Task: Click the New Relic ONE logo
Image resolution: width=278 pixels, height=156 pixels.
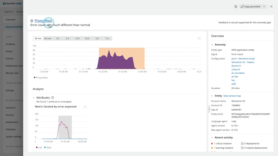Action: (x=12, y=3)
